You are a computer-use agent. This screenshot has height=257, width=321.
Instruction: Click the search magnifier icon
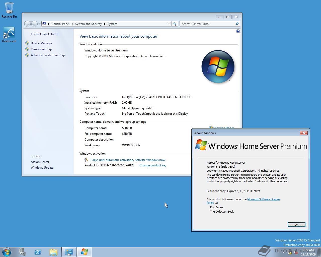pyautogui.click(x=237, y=24)
